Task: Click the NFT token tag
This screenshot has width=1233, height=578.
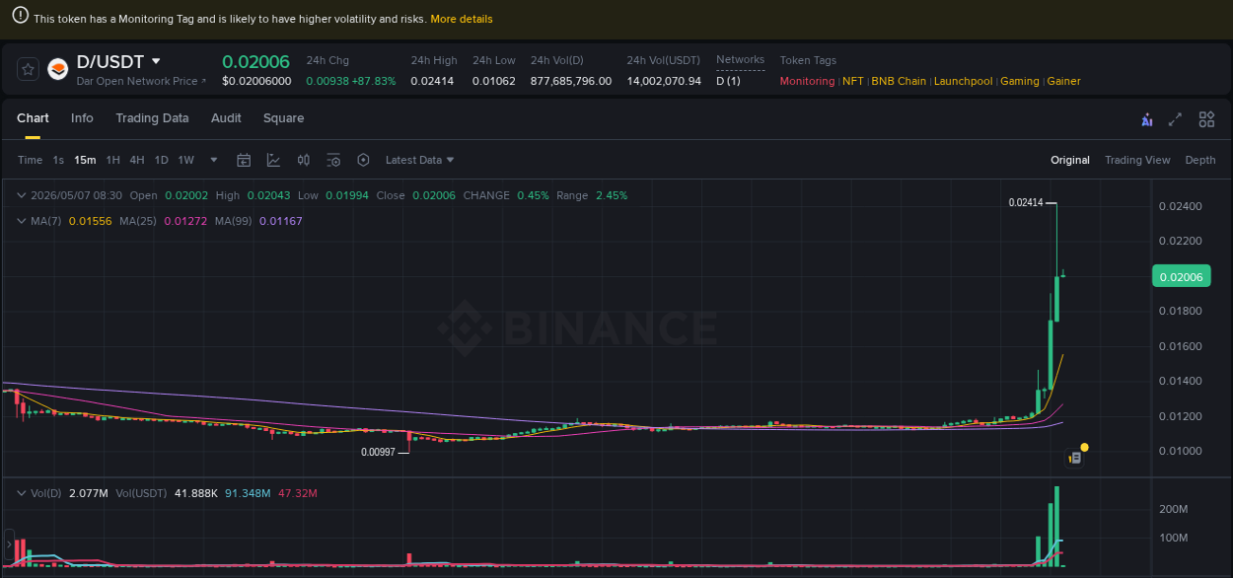Action: click(x=852, y=81)
